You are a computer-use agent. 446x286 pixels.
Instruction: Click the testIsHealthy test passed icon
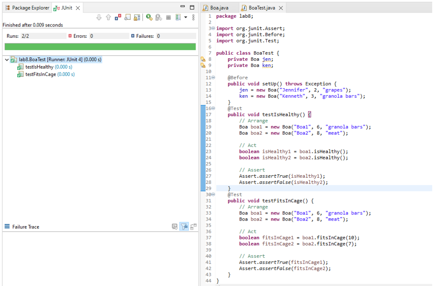tap(20, 67)
